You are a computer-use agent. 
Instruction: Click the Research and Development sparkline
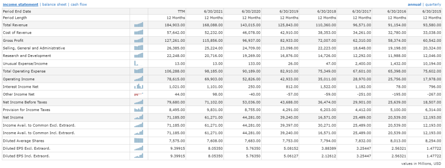[x=139, y=56]
